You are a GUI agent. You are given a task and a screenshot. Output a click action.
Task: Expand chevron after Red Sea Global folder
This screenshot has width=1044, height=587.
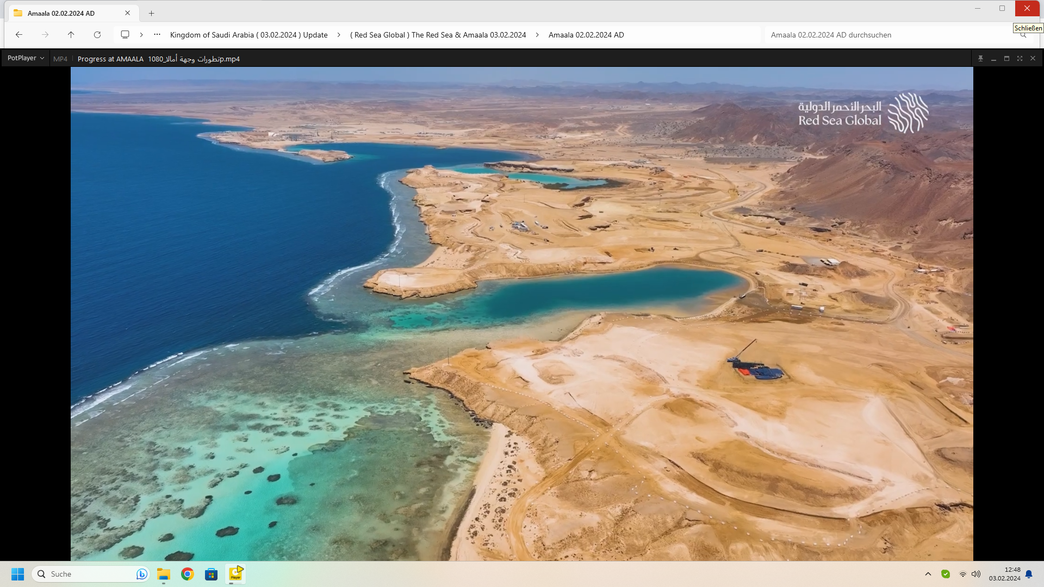click(x=537, y=35)
